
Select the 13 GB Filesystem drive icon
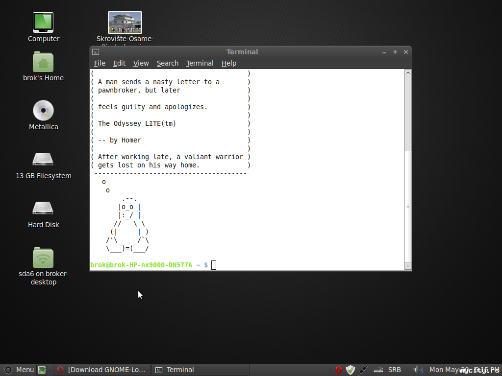tap(43, 159)
